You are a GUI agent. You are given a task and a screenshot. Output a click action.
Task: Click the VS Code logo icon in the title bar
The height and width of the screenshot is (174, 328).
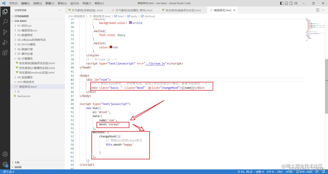(x=4, y=3)
